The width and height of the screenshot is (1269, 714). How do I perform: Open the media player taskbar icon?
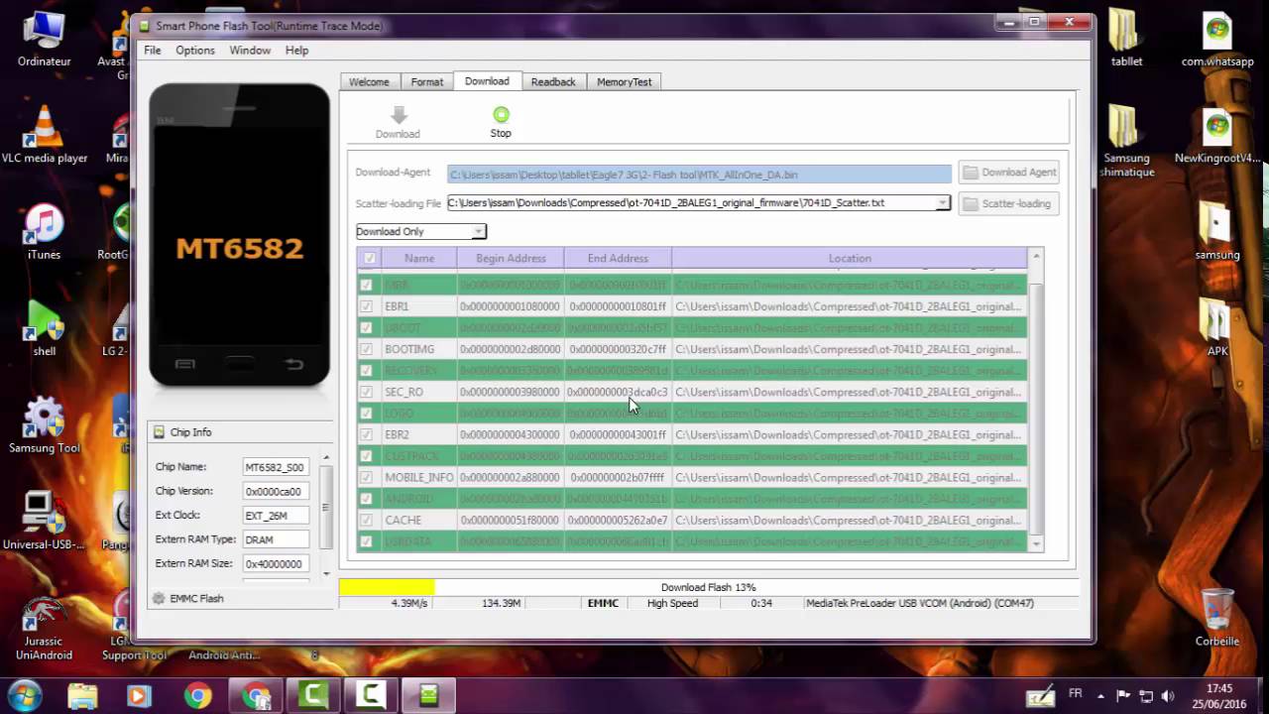coord(140,696)
